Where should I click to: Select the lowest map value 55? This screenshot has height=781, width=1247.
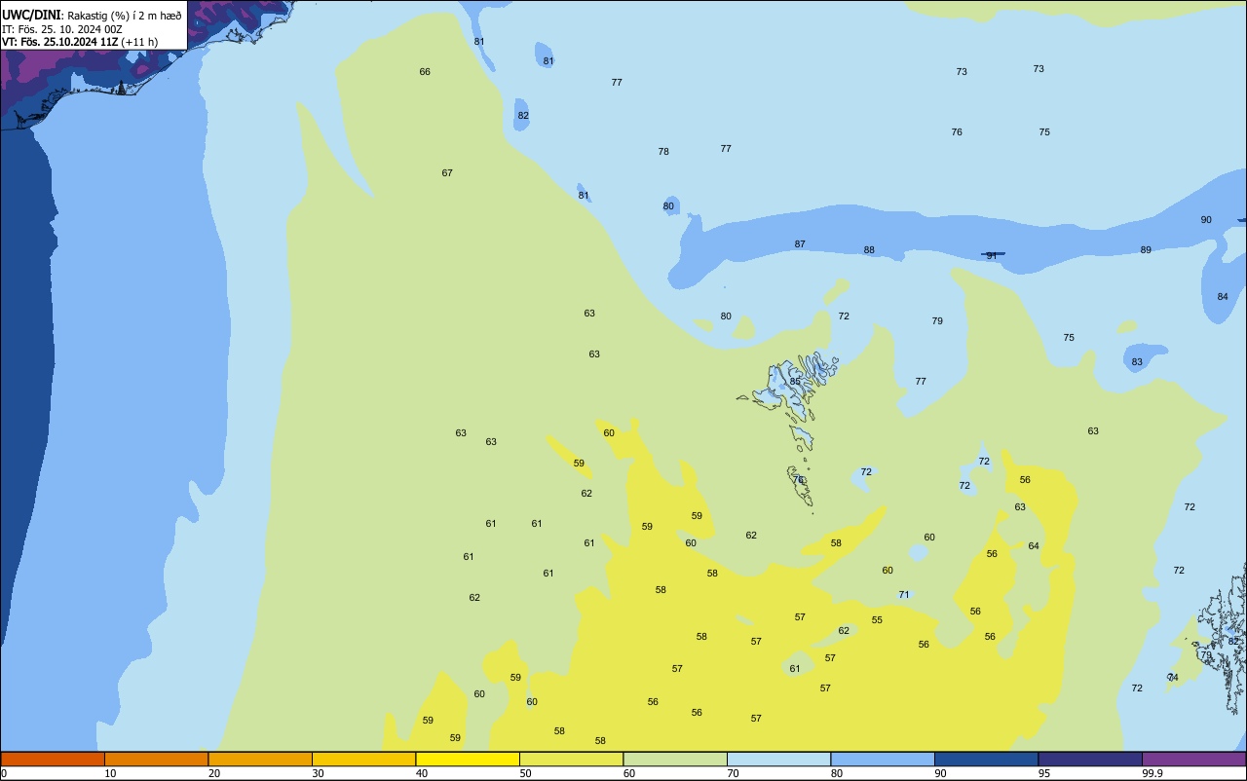point(877,620)
